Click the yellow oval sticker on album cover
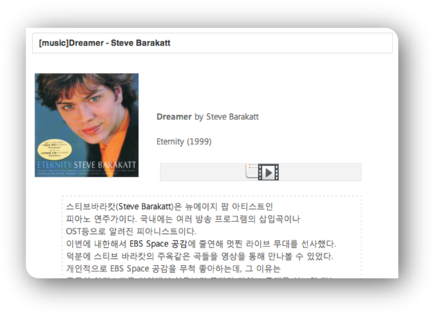The height and width of the screenshot is (314, 436). [x=55, y=149]
